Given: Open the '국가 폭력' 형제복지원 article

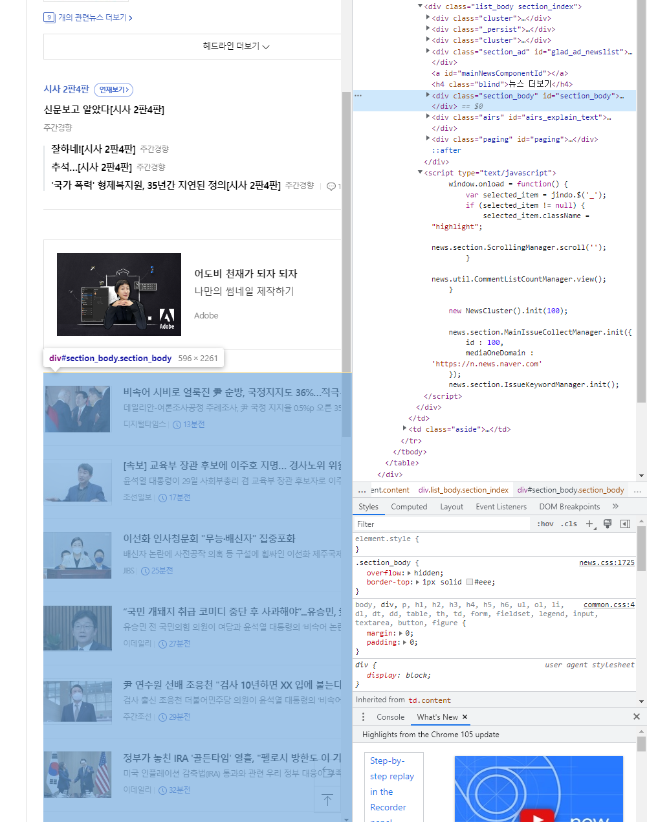Looking at the screenshot, I should tap(166, 186).
